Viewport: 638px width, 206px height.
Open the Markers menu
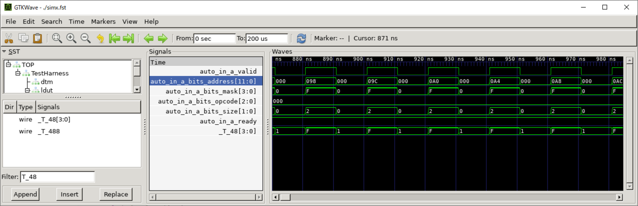point(103,22)
